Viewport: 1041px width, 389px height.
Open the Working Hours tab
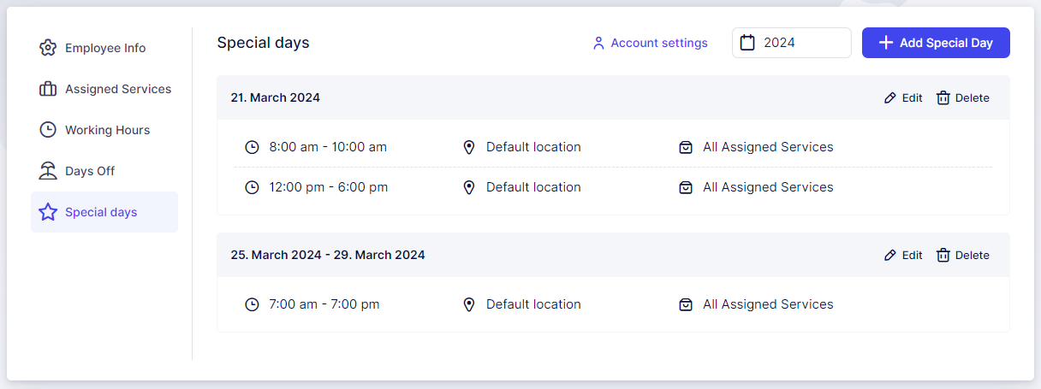[107, 130]
